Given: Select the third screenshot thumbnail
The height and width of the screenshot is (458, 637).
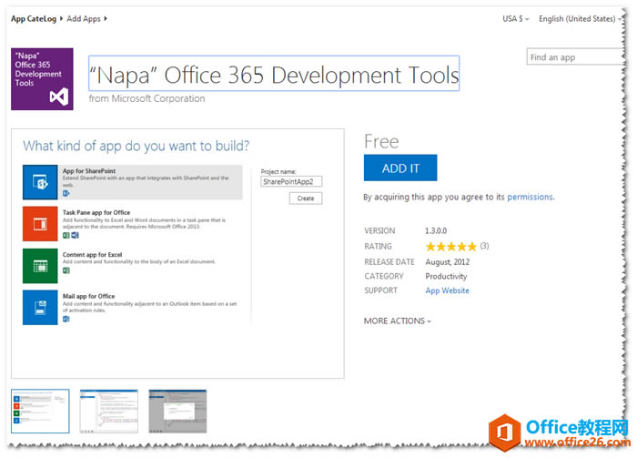Looking at the screenshot, I should pos(177,412).
